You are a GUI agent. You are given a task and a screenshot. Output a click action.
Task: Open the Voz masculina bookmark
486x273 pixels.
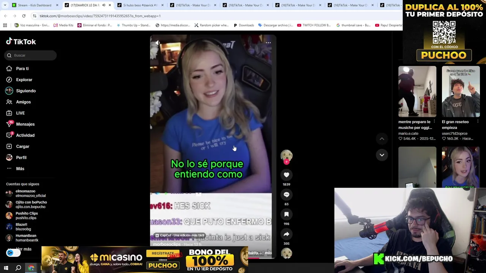[32, 25]
